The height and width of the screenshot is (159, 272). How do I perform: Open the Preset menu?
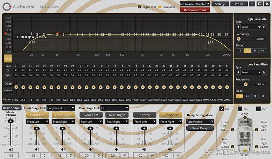[239, 4]
